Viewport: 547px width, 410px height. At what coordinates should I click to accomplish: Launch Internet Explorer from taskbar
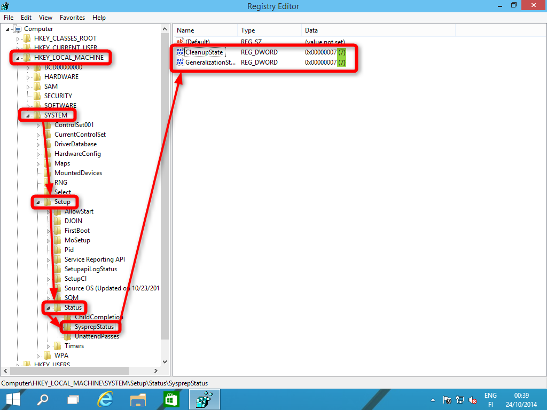point(105,399)
